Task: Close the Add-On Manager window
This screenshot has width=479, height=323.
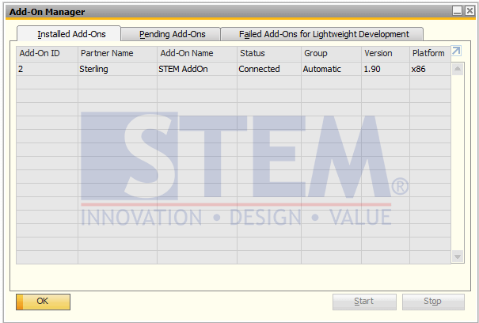Action: 469,11
